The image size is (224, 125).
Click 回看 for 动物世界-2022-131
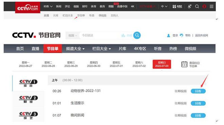[x=198, y=91]
